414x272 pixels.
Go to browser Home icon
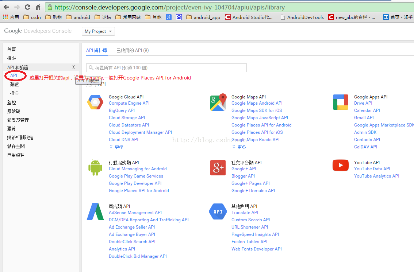click(38, 7)
